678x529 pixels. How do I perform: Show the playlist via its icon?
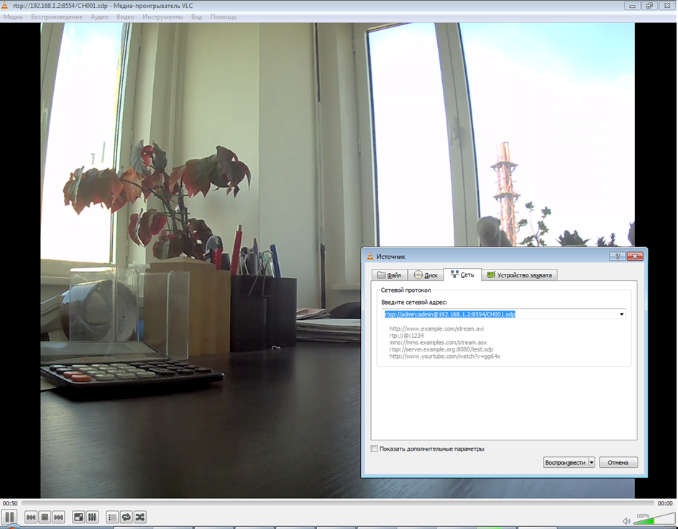click(112, 517)
